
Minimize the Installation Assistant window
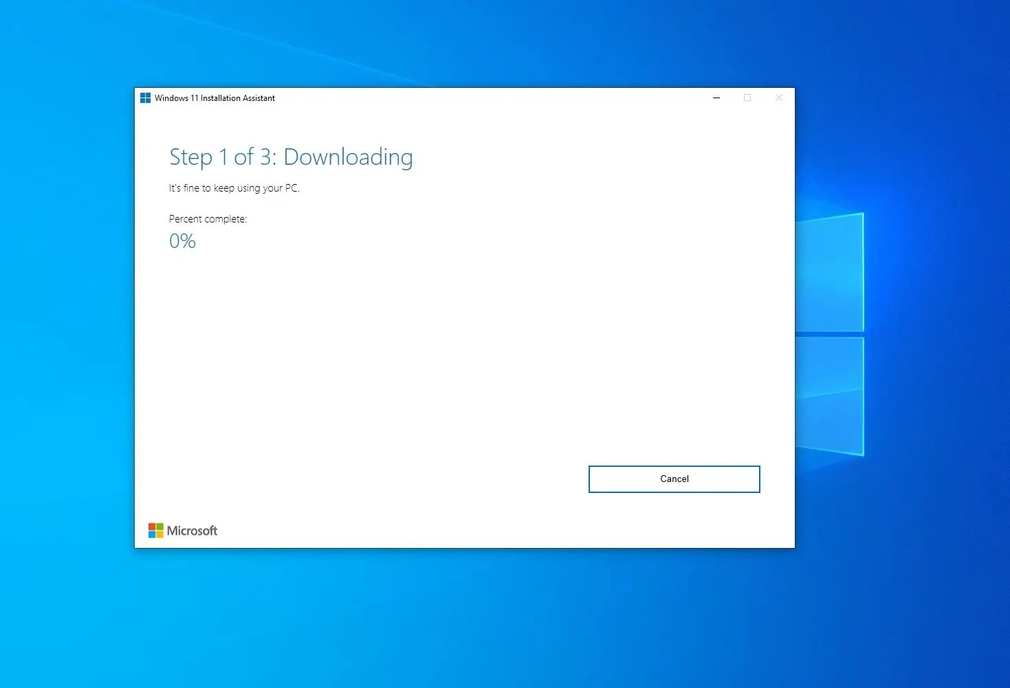coord(716,98)
